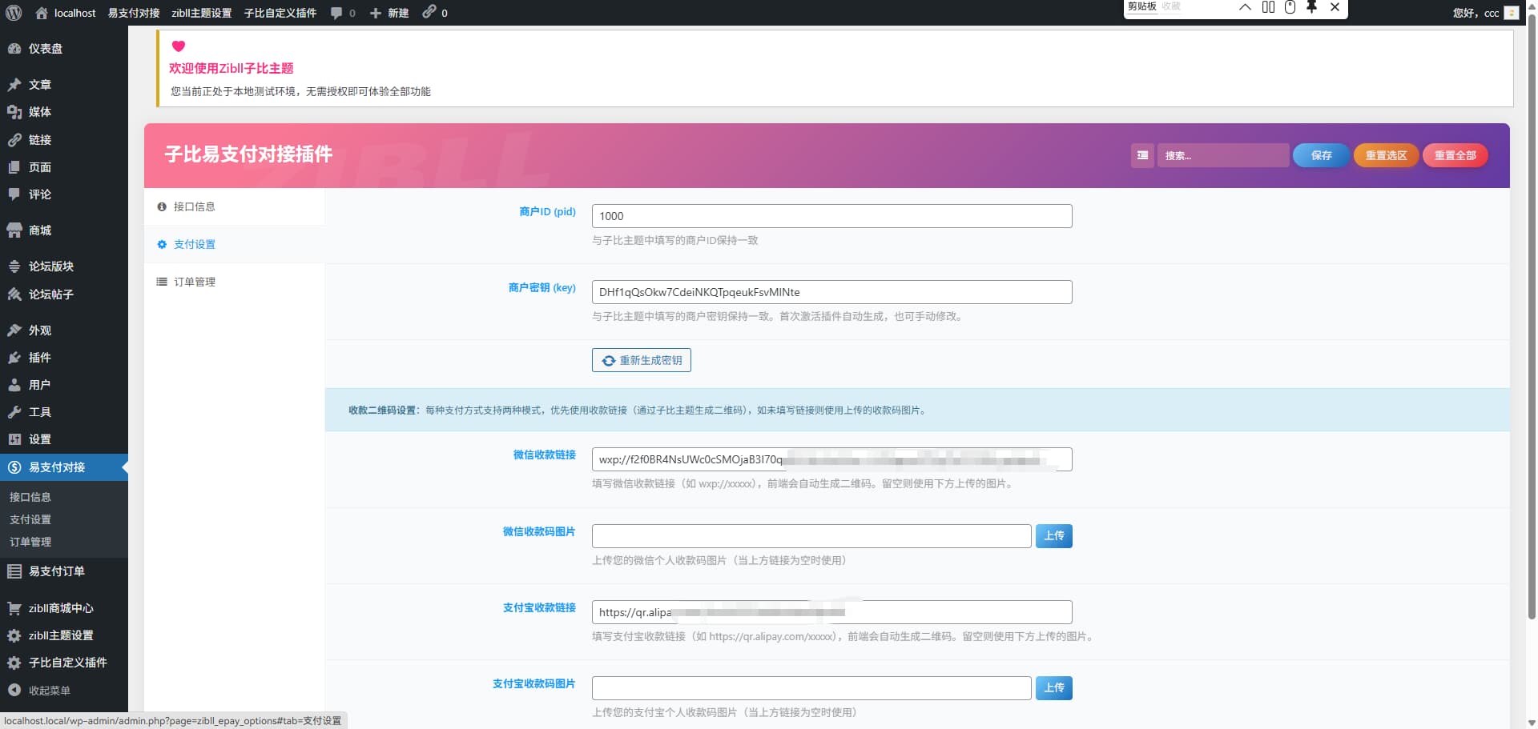
Task: Focus the 搜索 search field
Action: [1222, 155]
